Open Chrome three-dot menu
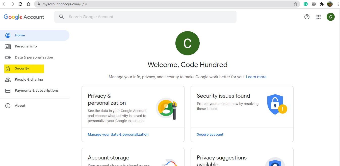This screenshot has width=340, height=166. pyautogui.click(x=338, y=4)
